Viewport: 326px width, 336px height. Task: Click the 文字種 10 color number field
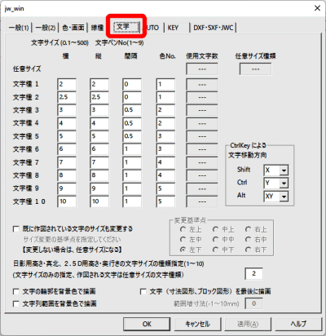pos(165,201)
